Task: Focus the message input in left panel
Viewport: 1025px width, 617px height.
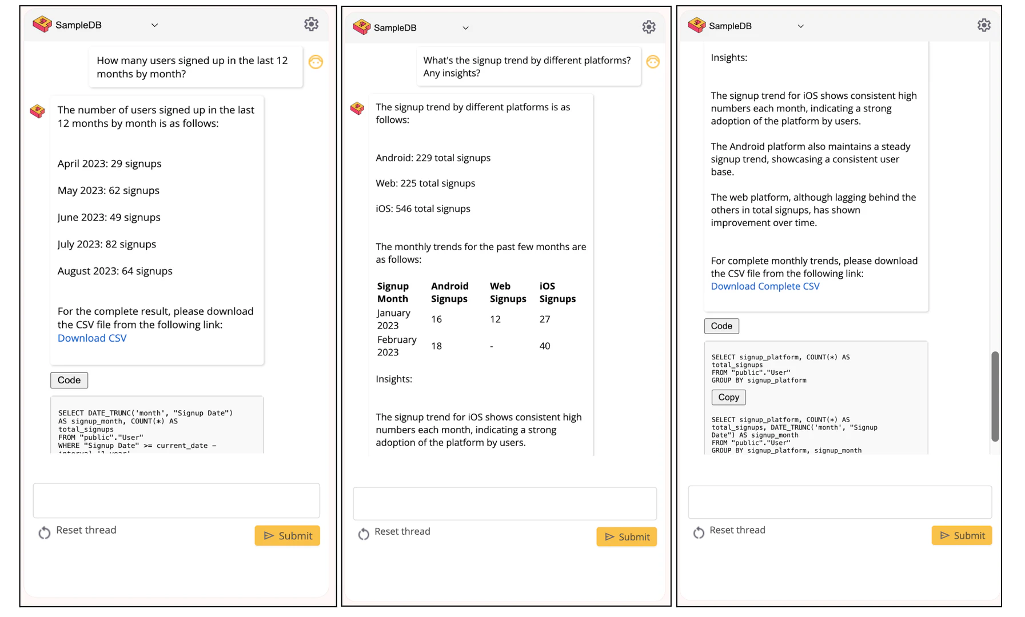Action: tap(176, 500)
